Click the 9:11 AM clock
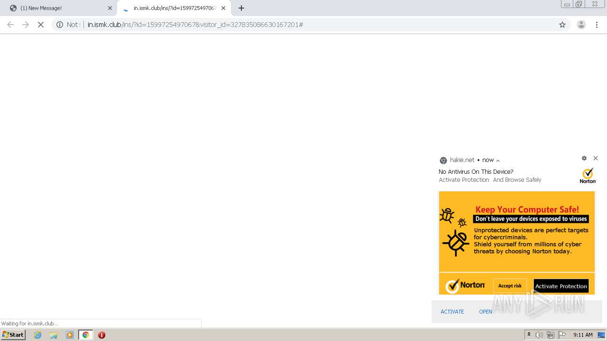Image resolution: width=607 pixels, height=341 pixels. point(583,335)
